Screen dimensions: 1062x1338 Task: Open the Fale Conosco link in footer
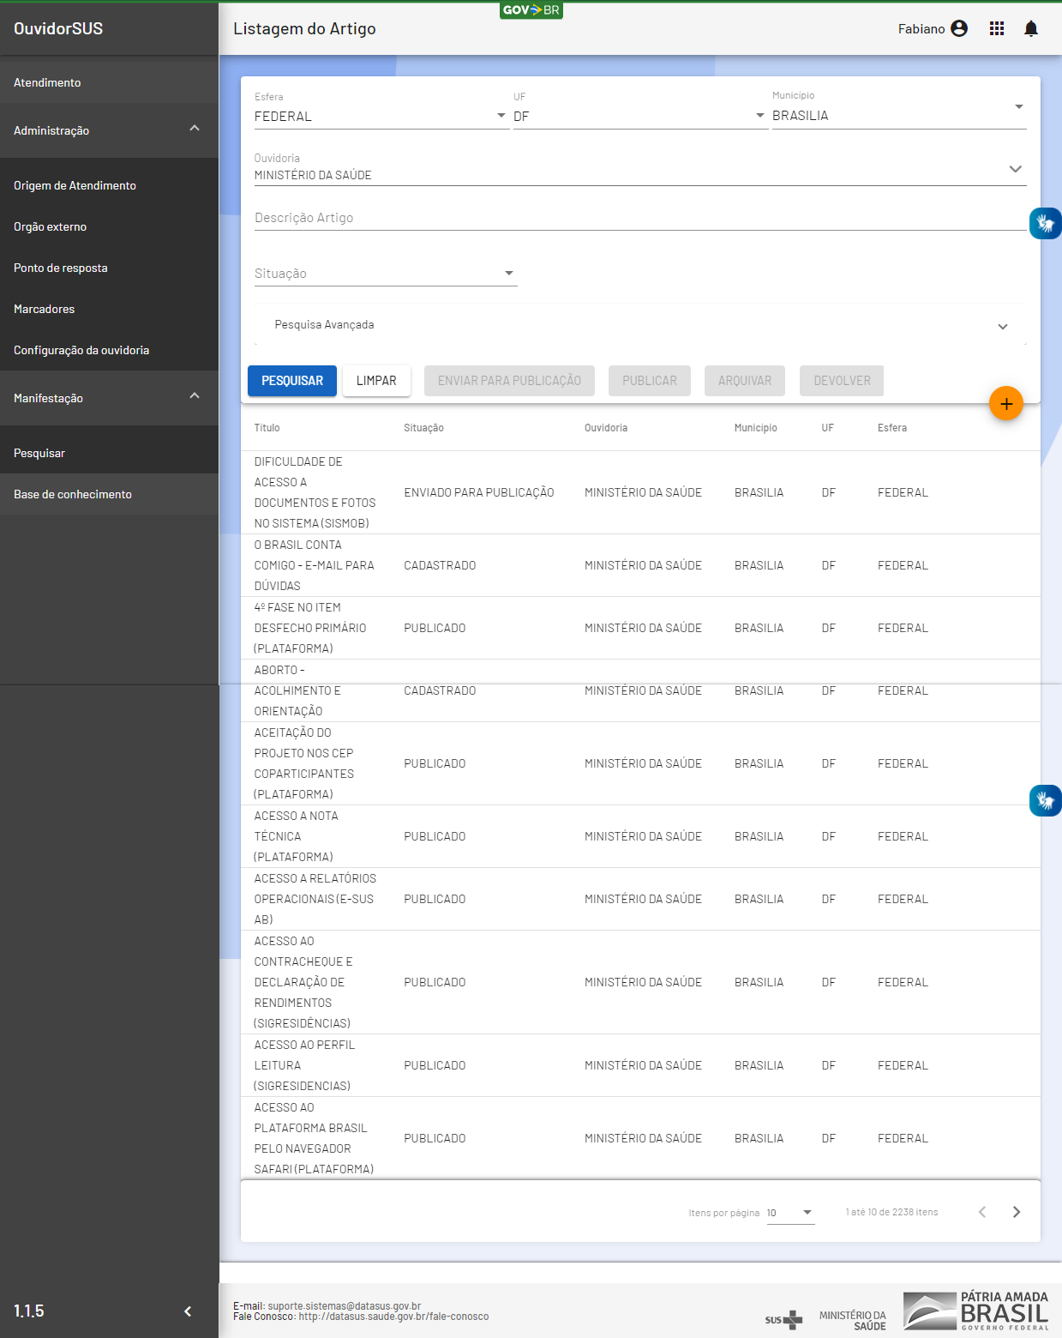393,1317
